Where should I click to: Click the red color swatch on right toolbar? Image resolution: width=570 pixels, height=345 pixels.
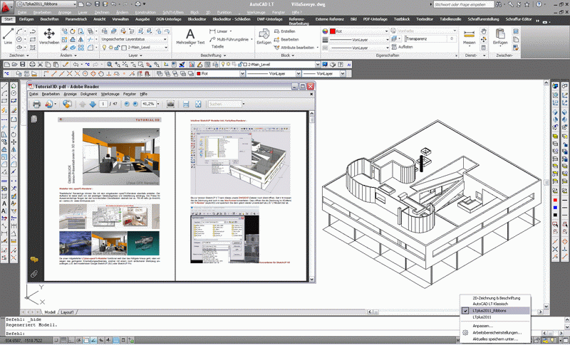click(555, 201)
